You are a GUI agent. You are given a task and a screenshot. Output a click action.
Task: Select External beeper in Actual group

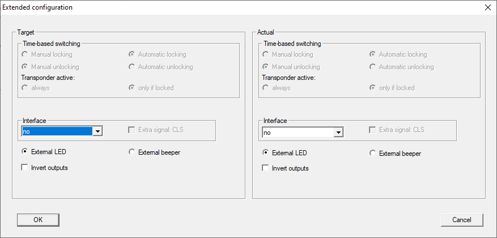[x=373, y=153]
